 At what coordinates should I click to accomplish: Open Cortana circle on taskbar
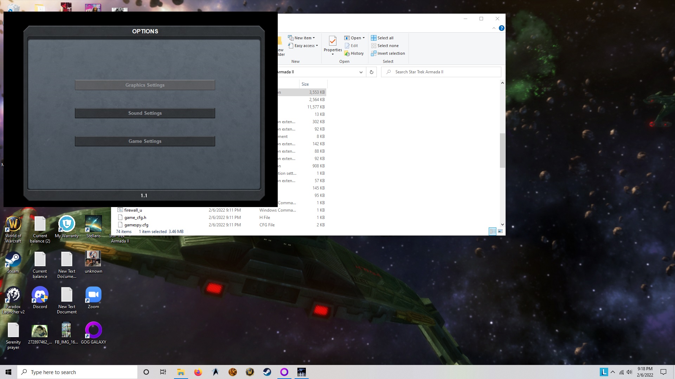coord(146,372)
